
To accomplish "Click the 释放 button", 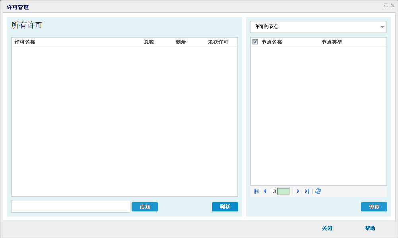I will point(374,207).
